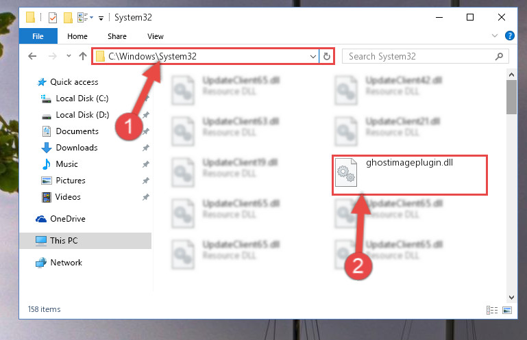Switch to details view layout icon
Viewport: 527px width, 340px height.
tap(492, 310)
